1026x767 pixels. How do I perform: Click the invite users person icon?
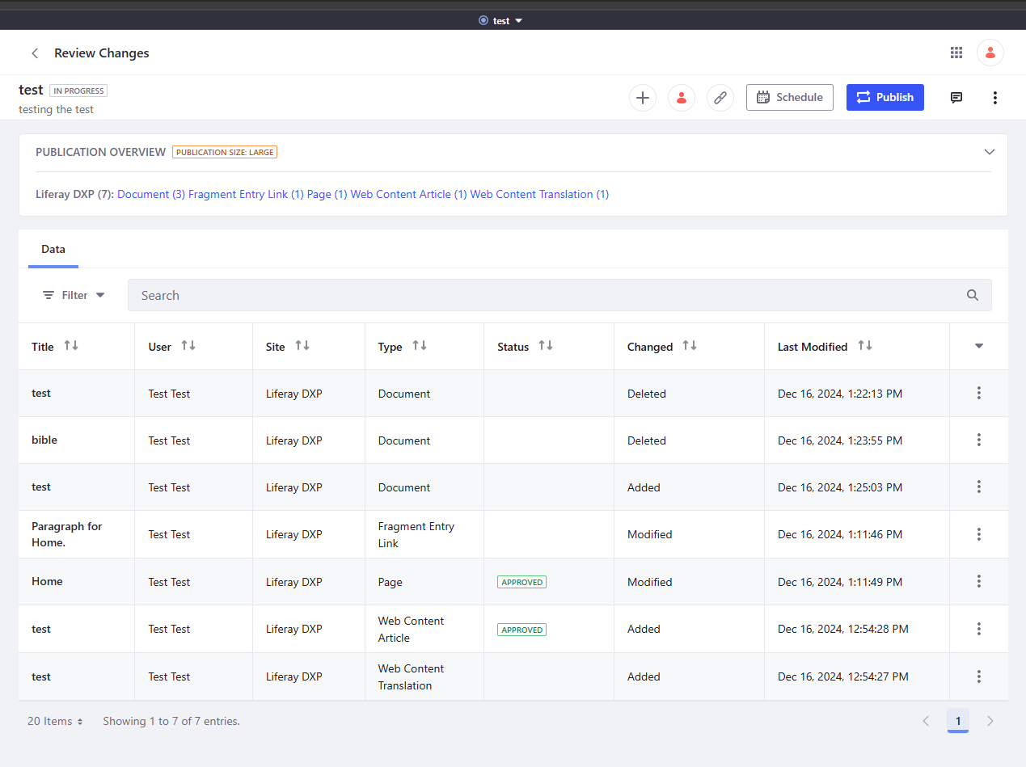point(681,98)
